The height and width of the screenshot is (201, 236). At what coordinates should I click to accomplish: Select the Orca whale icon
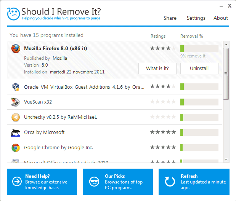[16, 133]
